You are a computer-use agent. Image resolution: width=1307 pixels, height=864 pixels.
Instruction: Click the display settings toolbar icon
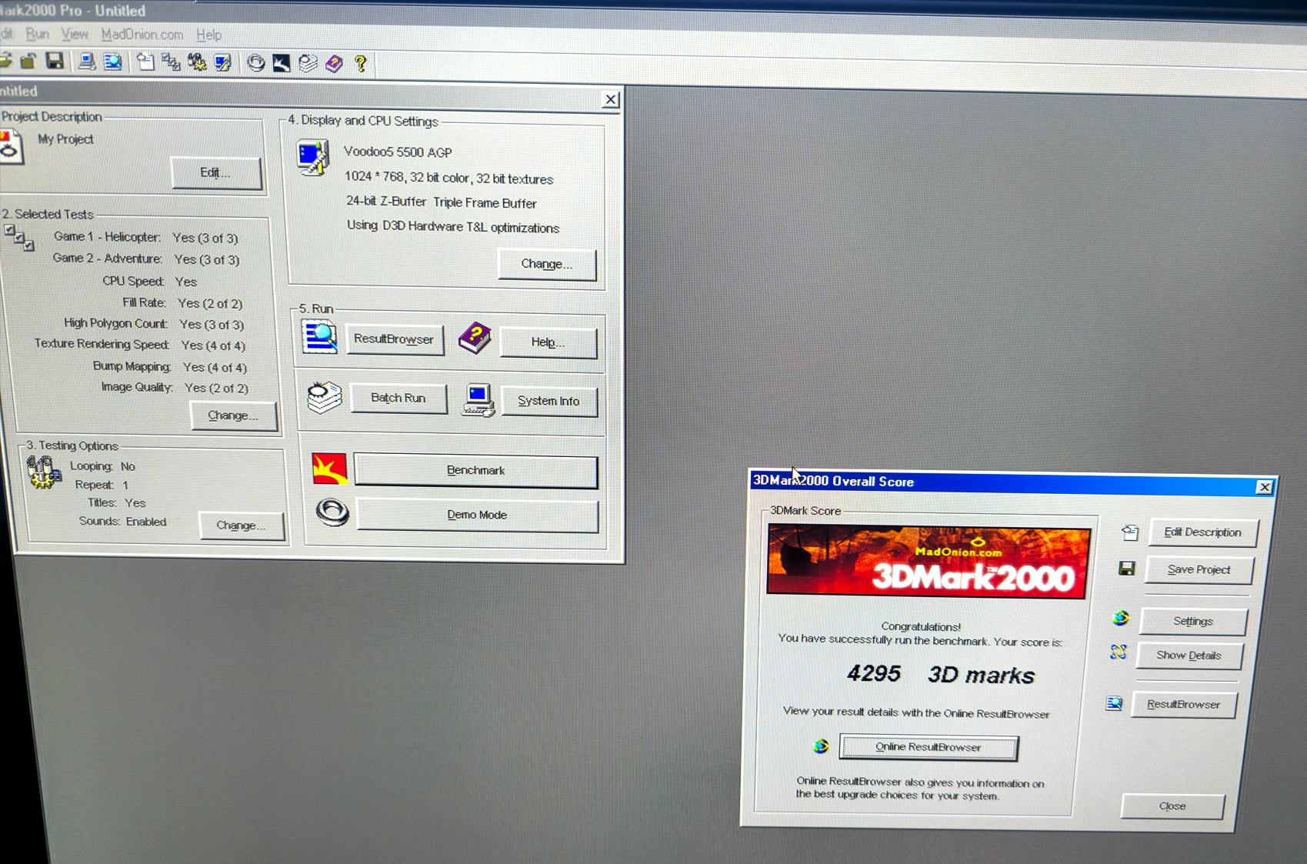click(223, 62)
